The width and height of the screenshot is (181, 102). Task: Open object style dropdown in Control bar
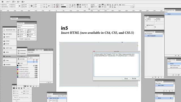coord(128,5)
